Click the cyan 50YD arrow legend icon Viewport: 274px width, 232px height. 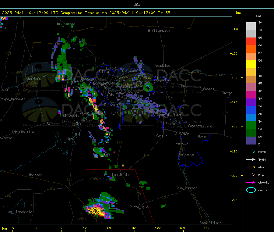click(251, 152)
